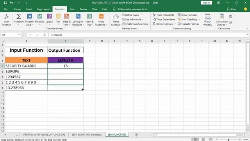This screenshot has width=250, height=141.
Task: Send feedback via smiley icon
Action: point(246,9)
